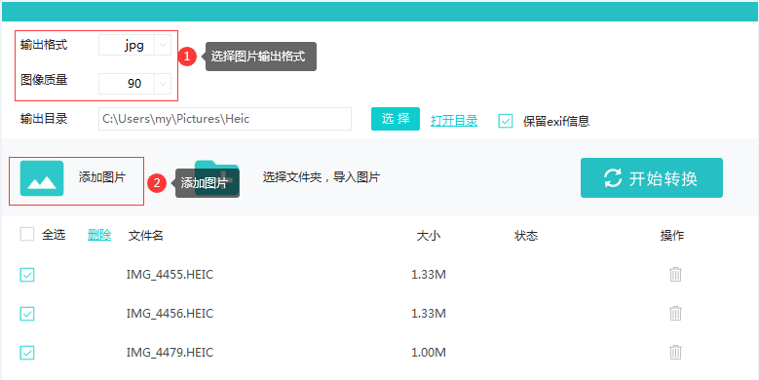Click the 输出目录 path input field
Viewport: 759px width, 380px height.
(225, 119)
